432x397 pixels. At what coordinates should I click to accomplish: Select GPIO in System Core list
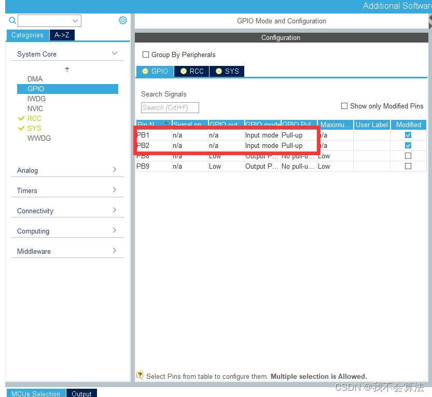point(67,89)
